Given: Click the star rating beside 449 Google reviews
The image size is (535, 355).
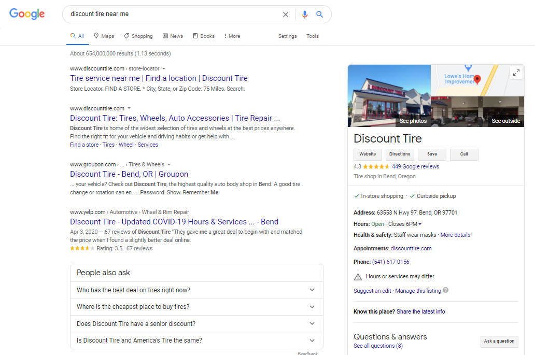Looking at the screenshot, I should point(376,166).
